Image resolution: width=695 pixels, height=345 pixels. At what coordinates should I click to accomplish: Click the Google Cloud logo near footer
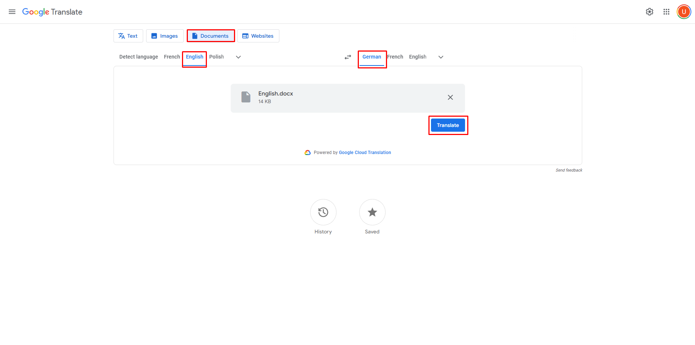[x=307, y=152]
